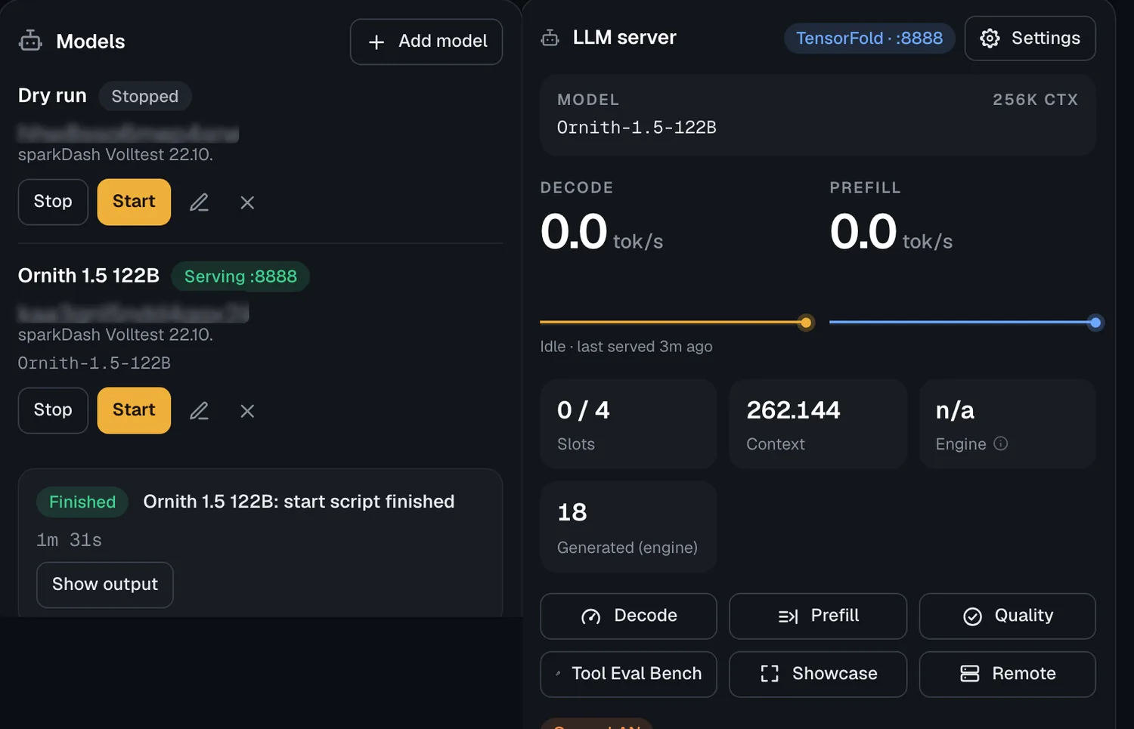Remove Dry run using its X icon
Screen dimensions: 1134x729
[x=247, y=202]
